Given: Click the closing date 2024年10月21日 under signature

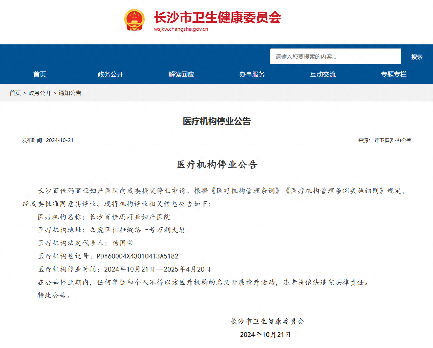Looking at the screenshot, I should pos(265,335).
